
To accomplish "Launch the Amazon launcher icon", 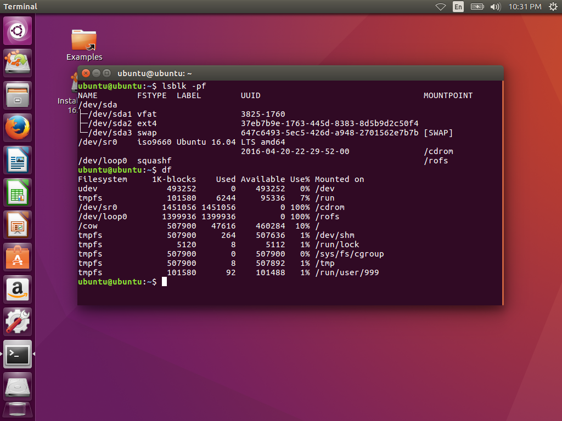I will click(18, 289).
